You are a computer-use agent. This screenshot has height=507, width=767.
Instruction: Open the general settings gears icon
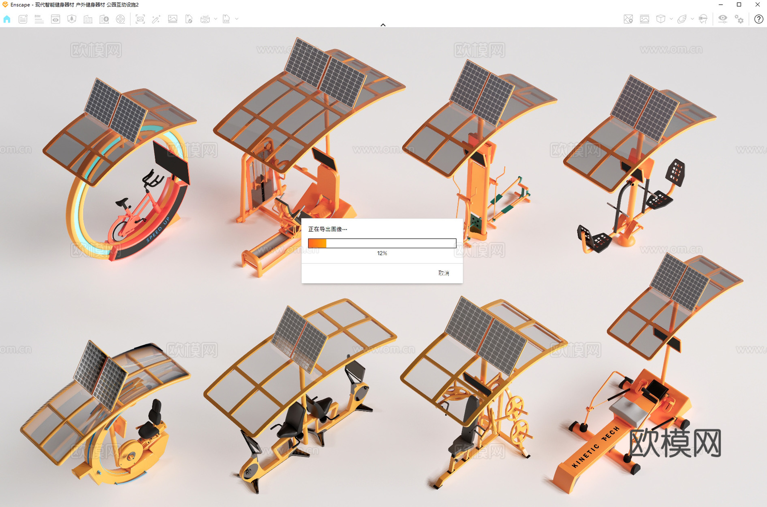coord(739,19)
